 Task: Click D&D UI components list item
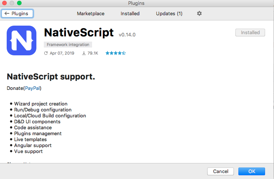[x=37, y=122]
